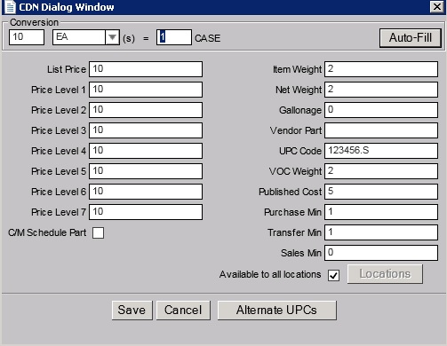
Task: Save the conversion settings
Action: click(x=132, y=311)
